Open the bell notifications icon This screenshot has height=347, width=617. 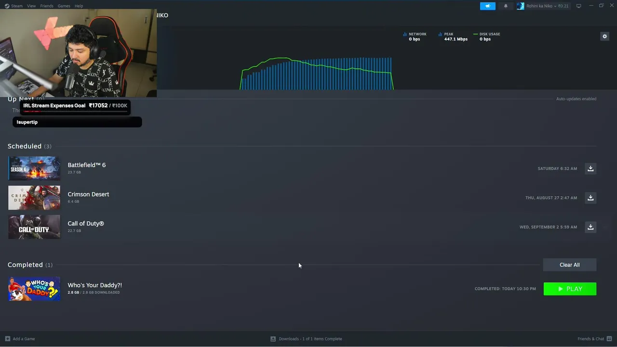point(506,6)
